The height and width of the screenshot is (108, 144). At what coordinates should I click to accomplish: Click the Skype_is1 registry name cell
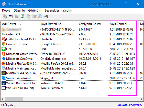(x=47, y=78)
